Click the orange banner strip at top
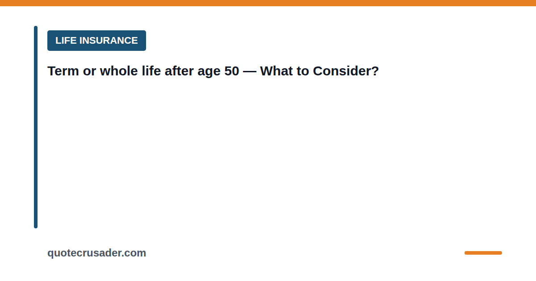Image resolution: width=536 pixels, height=281 pixels. pyautogui.click(x=268, y=3)
